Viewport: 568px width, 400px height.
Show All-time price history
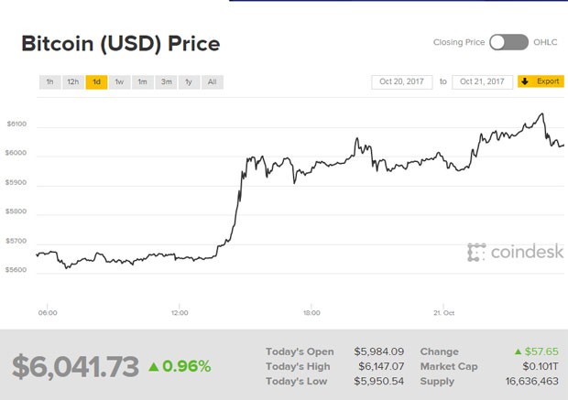point(212,82)
